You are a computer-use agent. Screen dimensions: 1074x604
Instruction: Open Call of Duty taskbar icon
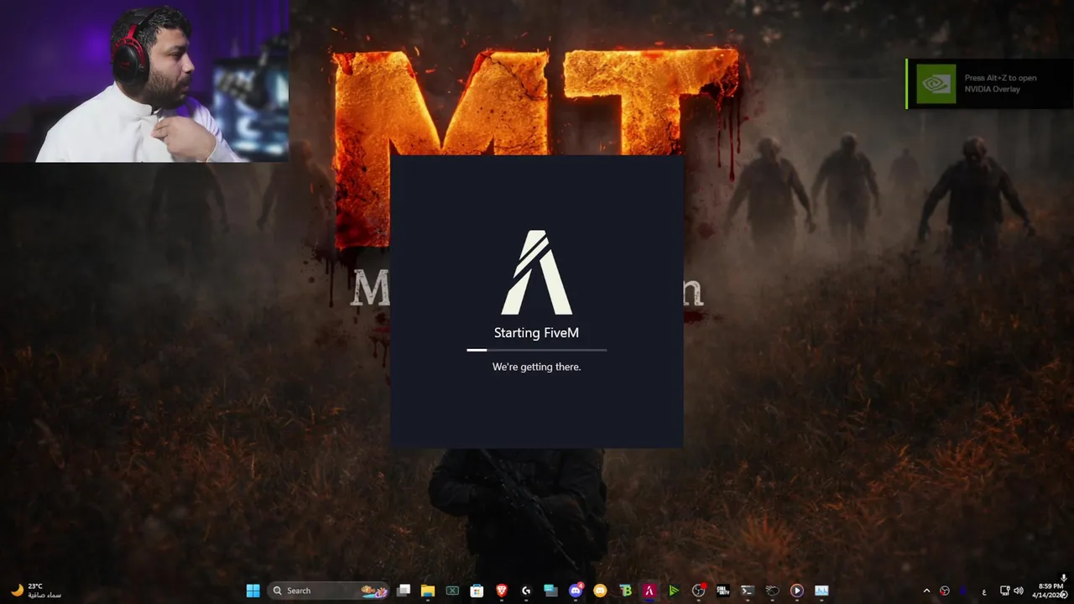click(722, 591)
